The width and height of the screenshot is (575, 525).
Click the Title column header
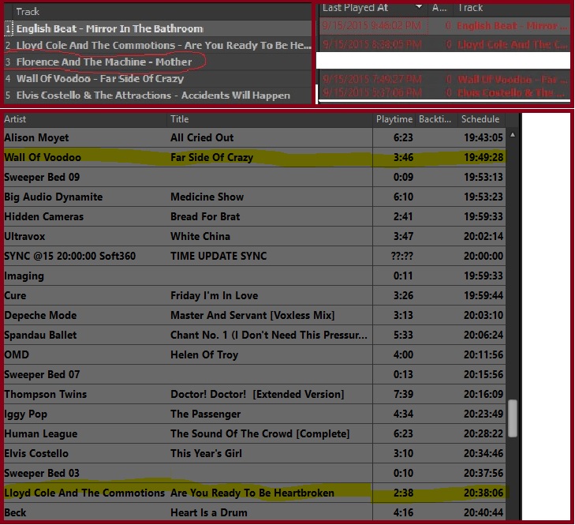click(x=179, y=119)
